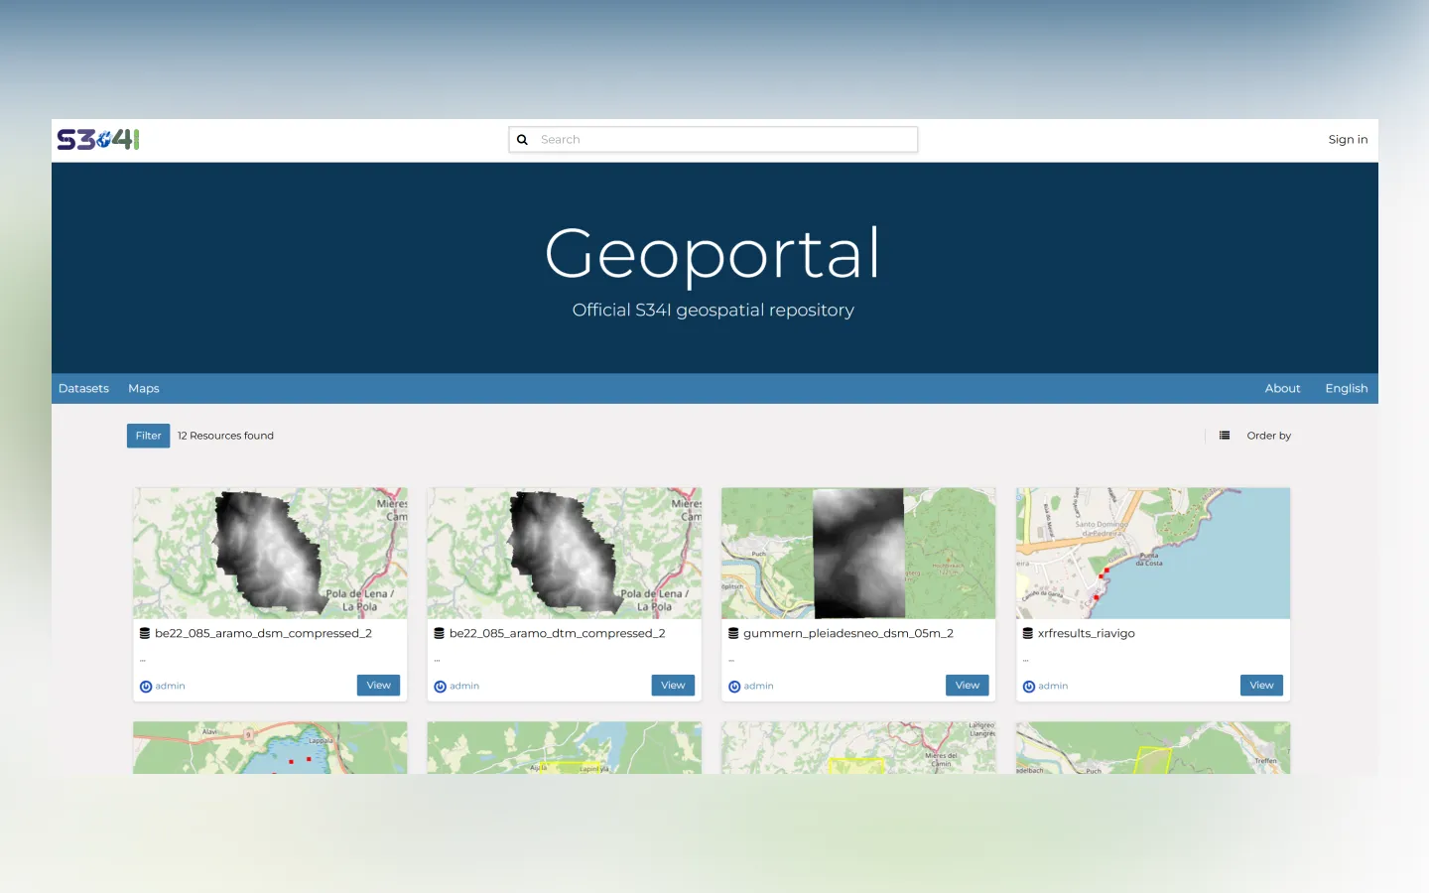Image resolution: width=1429 pixels, height=893 pixels.
Task: Click admin owner link on xrfresults_riavigo card
Action: point(1053,687)
